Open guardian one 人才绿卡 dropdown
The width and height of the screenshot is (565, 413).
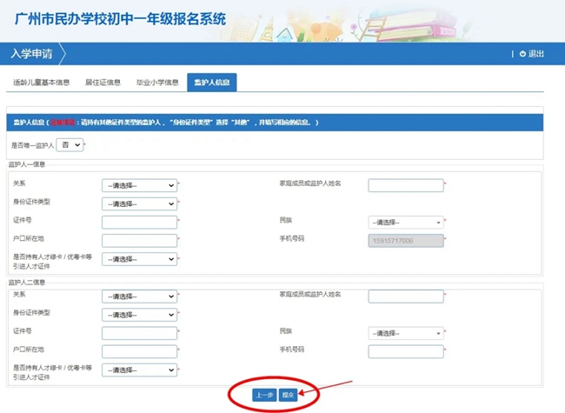pyautogui.click(x=139, y=259)
